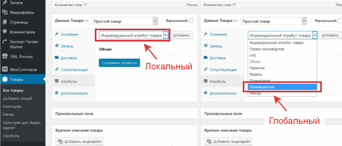The image size is (342, 146).
Task: Open the left Простой товар dropdown
Action: coord(125,21)
